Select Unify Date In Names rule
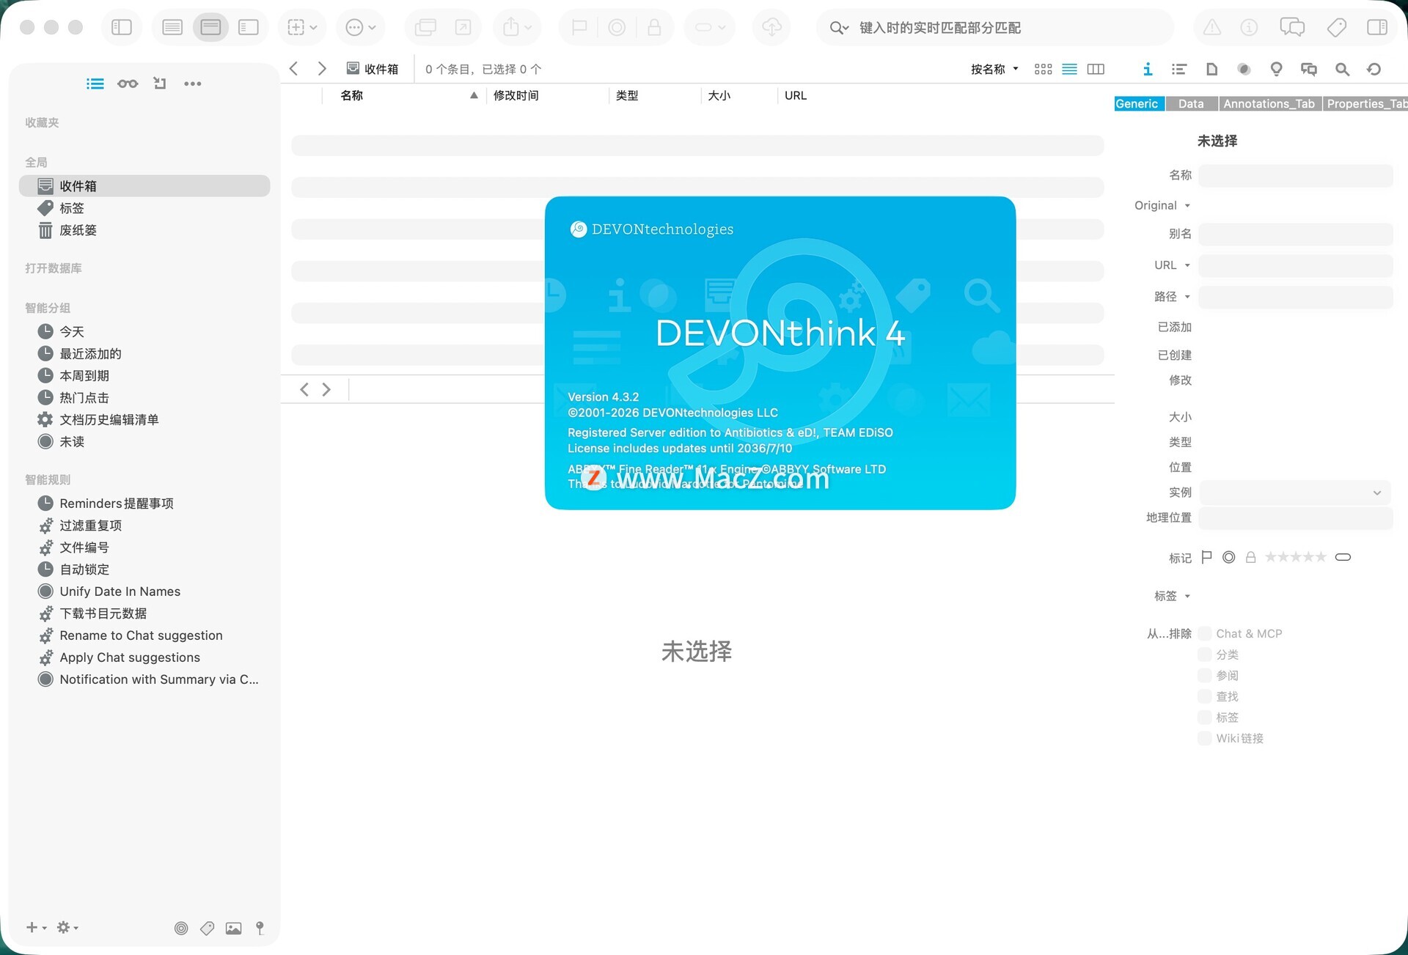This screenshot has width=1408, height=955. pyautogui.click(x=144, y=591)
